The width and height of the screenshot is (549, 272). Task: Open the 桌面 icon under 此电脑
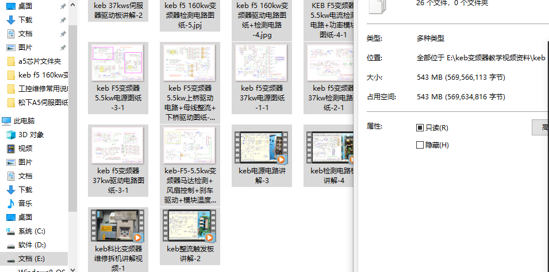(11, 217)
